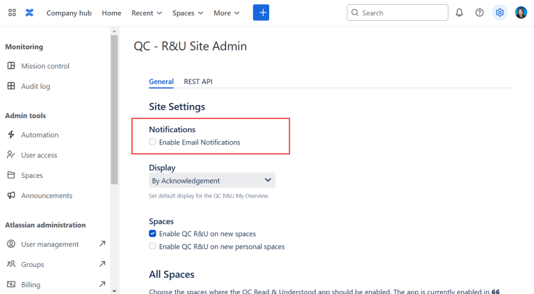The width and height of the screenshot is (534, 294).
Task: Click the blue plus create button
Action: click(261, 13)
